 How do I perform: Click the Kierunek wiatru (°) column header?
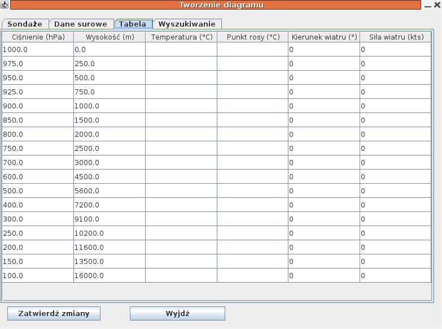point(324,37)
